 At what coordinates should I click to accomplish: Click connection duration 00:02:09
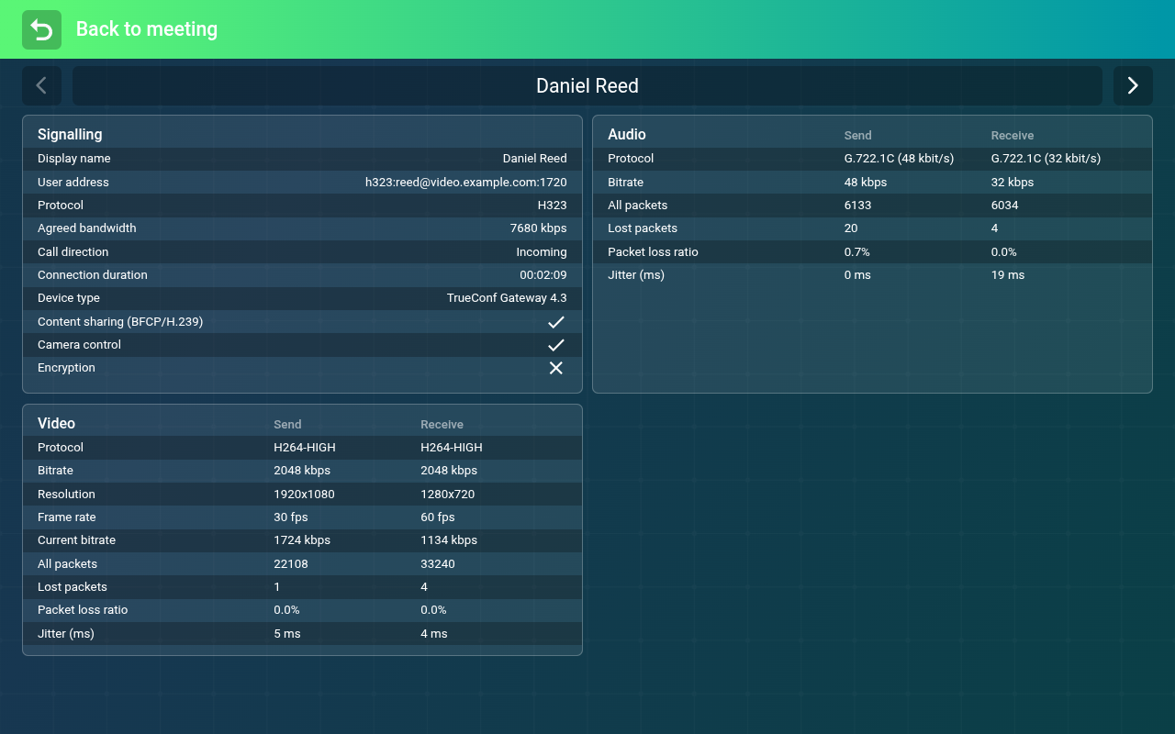tap(543, 275)
